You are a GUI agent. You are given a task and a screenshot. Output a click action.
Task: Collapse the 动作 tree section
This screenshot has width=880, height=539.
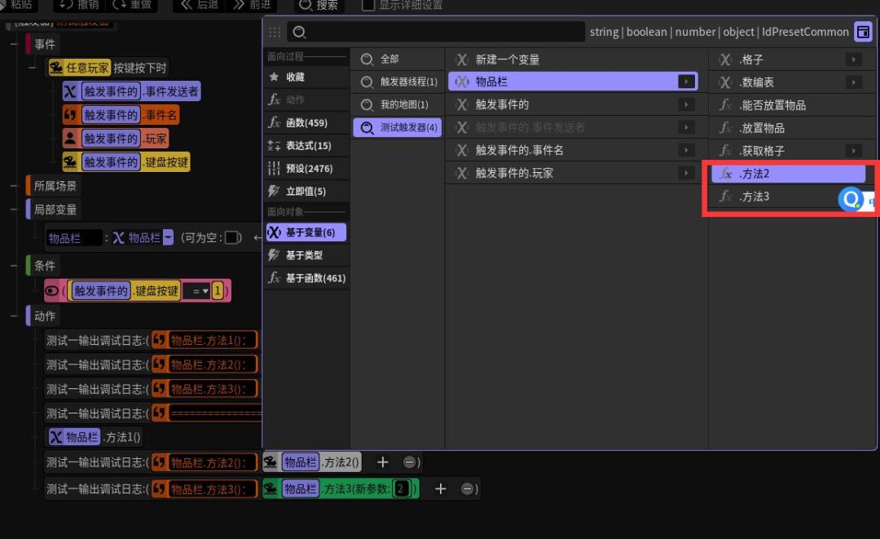14,316
